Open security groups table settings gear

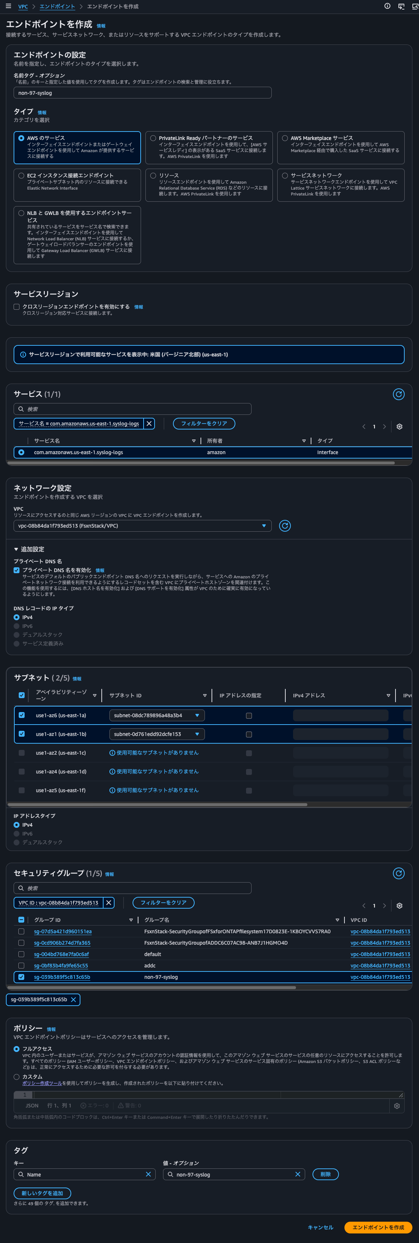[399, 906]
